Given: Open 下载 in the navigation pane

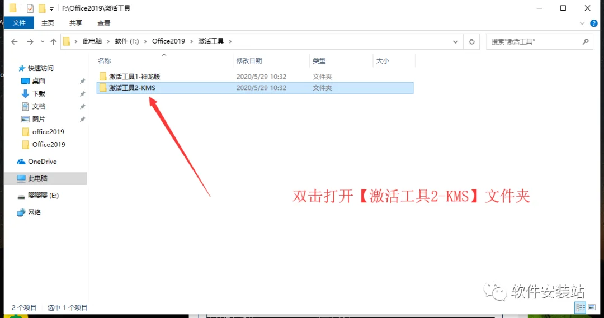Looking at the screenshot, I should click(39, 93).
